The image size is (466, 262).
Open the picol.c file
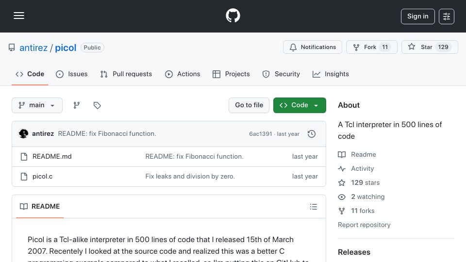[x=43, y=177]
